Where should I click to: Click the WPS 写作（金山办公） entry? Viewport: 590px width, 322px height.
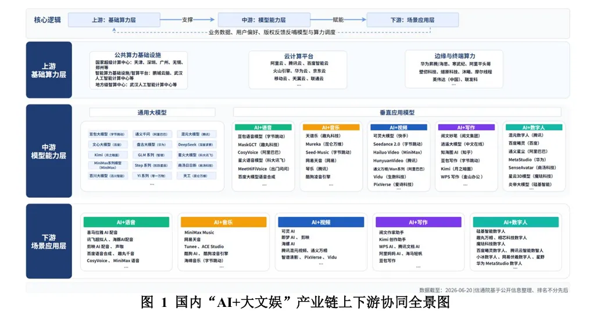[x=462, y=176]
